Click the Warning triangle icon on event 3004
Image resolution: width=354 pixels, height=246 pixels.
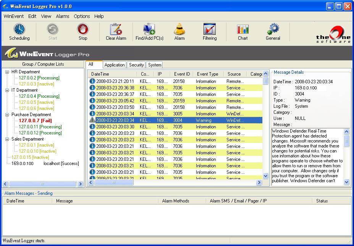92,120
